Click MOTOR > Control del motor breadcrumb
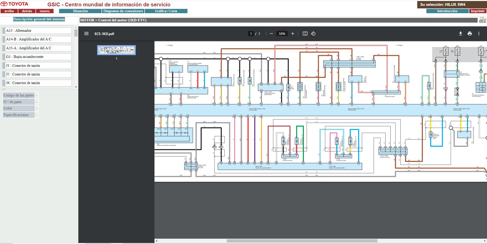This screenshot has height=244, width=487. click(113, 20)
